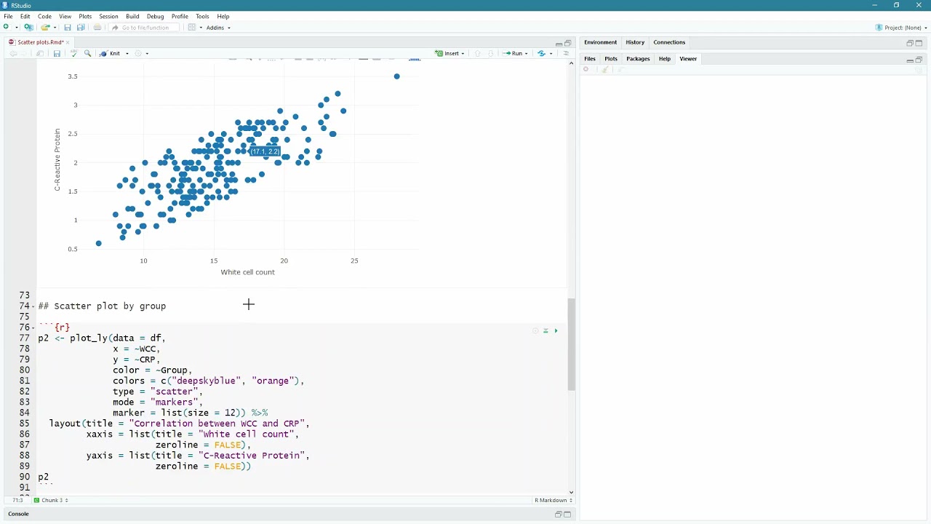The height and width of the screenshot is (524, 931).
Task: Click the scroll down arrow of the editor
Action: (571, 493)
